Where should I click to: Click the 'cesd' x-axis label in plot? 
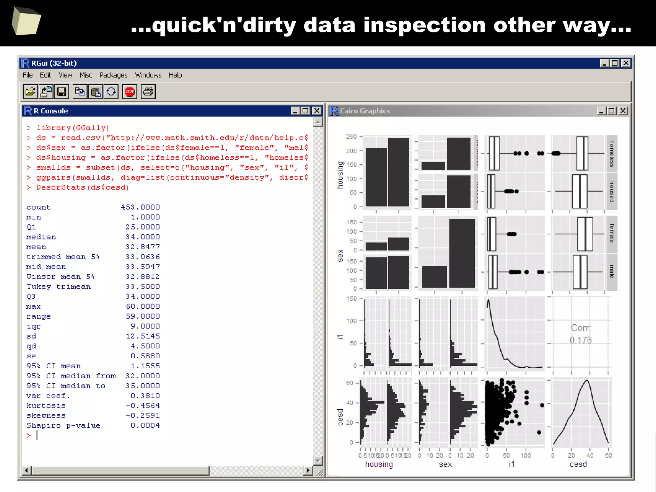[x=578, y=464]
